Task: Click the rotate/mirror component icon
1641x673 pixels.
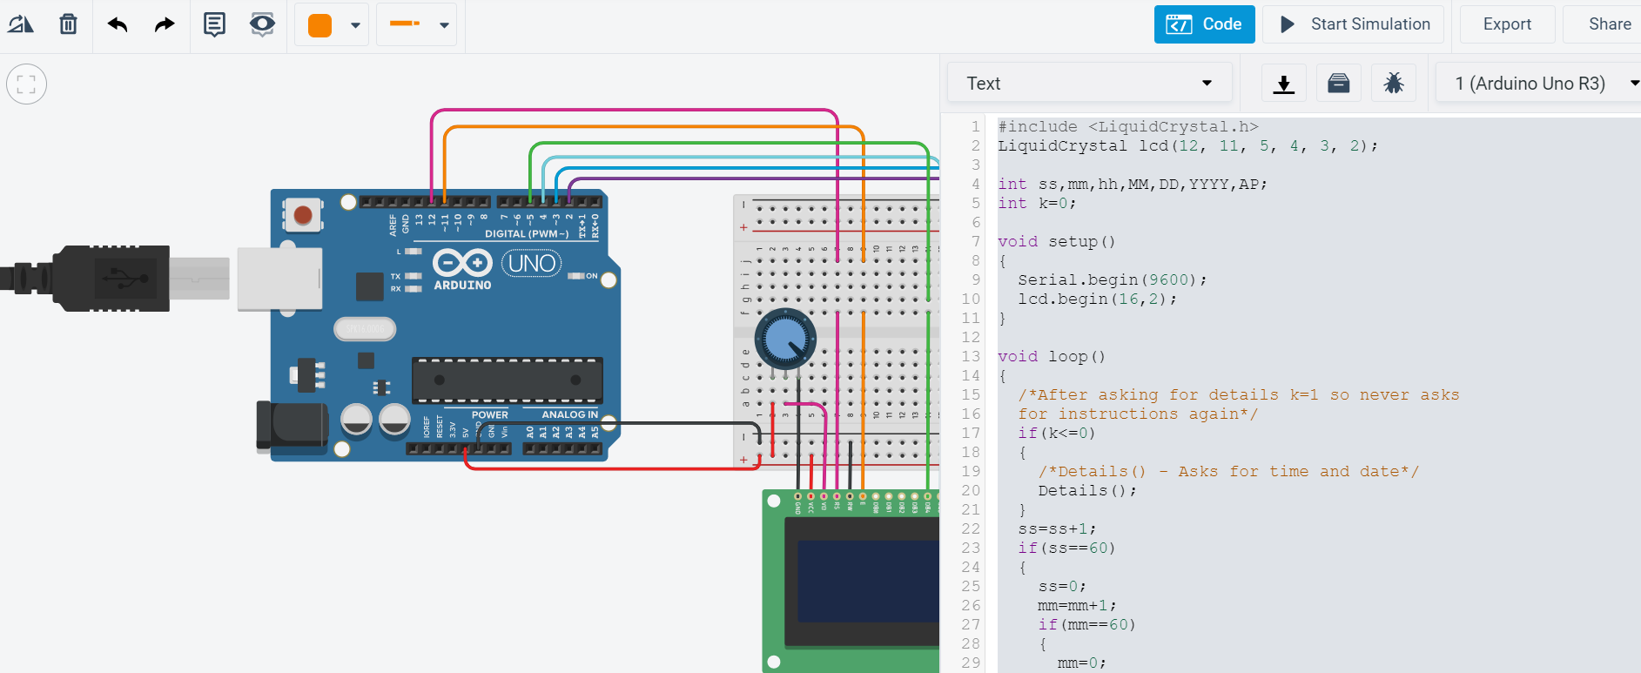Action: tap(21, 24)
